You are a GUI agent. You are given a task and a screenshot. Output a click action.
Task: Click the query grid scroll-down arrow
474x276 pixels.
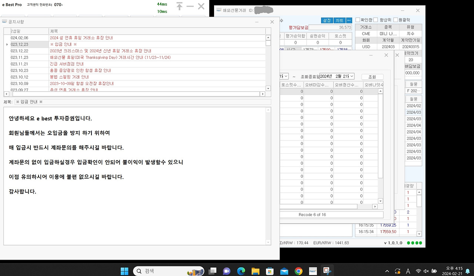(x=380, y=201)
